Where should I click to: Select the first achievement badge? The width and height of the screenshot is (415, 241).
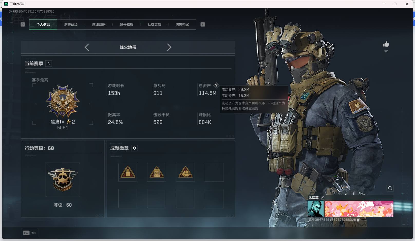pyautogui.click(x=128, y=172)
